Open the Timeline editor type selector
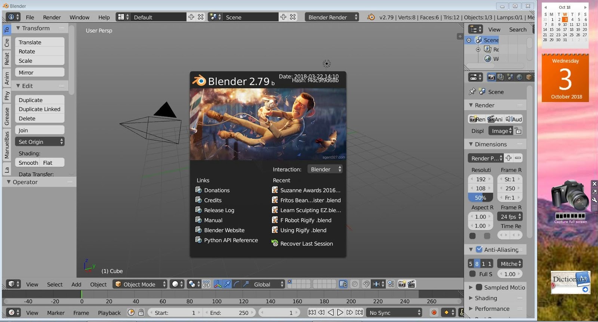Image resolution: width=598 pixels, height=322 pixels. pyautogui.click(x=14, y=313)
